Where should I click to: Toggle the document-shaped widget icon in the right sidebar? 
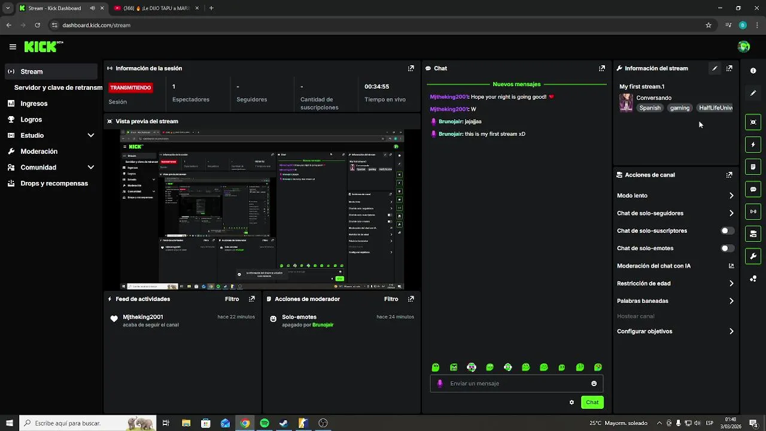pyautogui.click(x=753, y=166)
